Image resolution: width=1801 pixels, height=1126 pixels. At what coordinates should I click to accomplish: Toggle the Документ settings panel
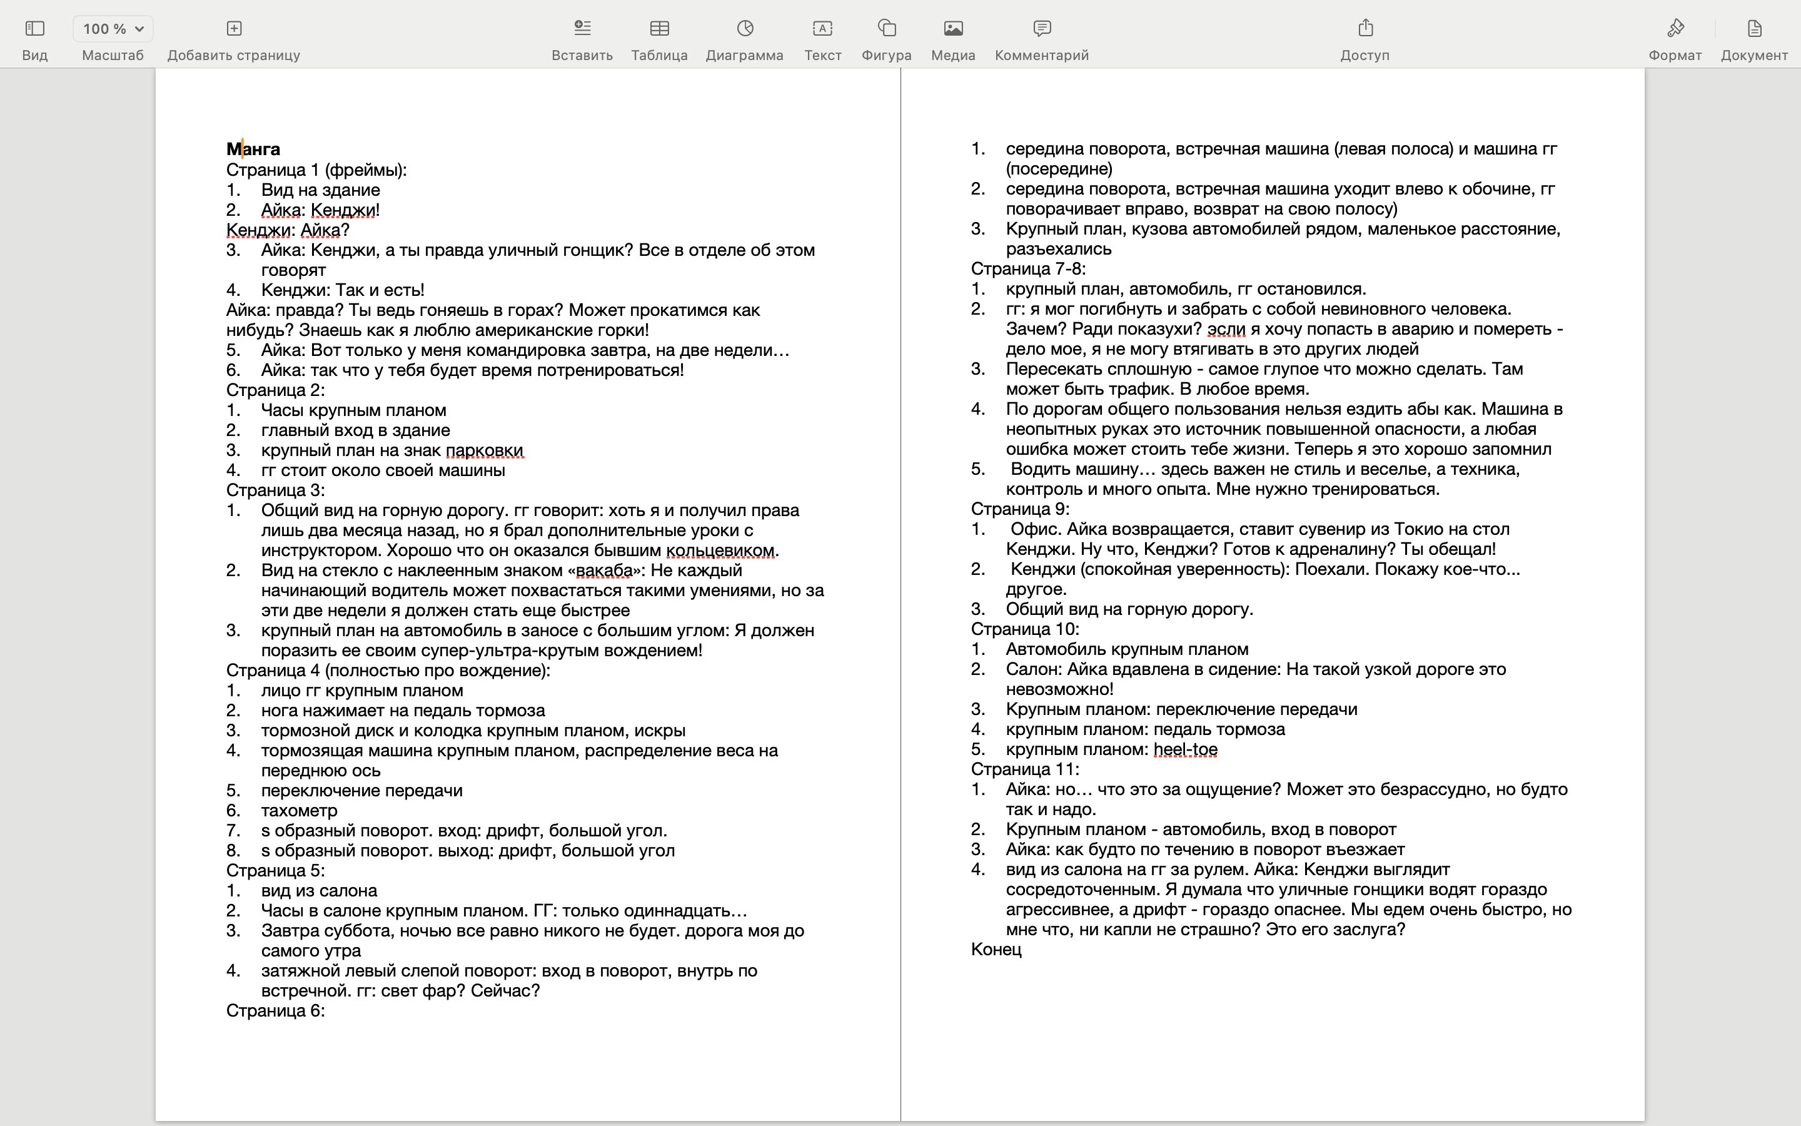[x=1753, y=29]
